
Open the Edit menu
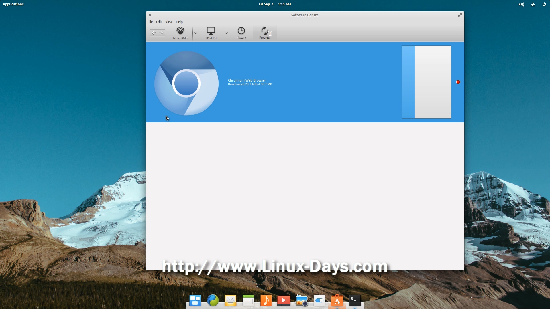(x=159, y=22)
